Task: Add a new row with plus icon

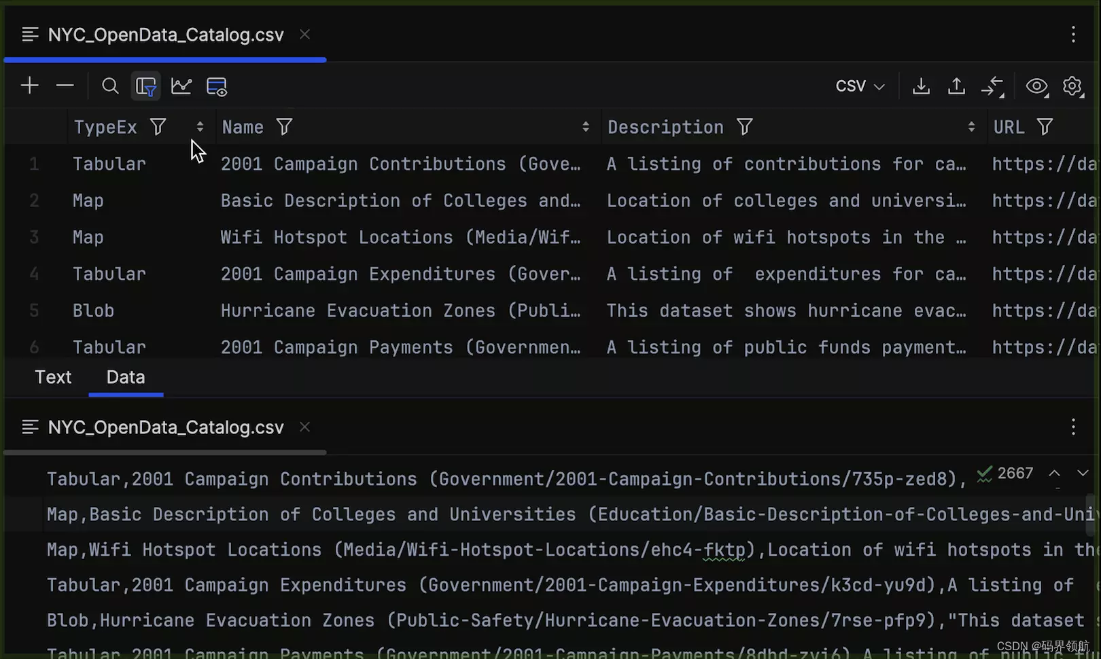Action: click(x=30, y=86)
